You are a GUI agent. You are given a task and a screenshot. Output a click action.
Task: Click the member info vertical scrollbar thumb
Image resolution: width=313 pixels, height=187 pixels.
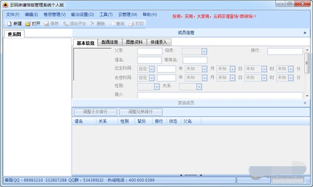[307, 63]
